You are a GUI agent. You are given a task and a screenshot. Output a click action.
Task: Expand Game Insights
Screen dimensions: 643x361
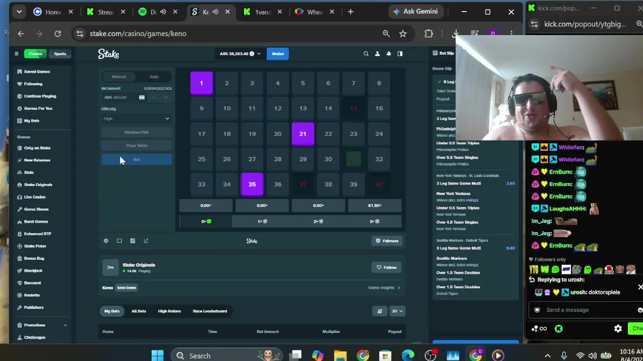coord(384,288)
